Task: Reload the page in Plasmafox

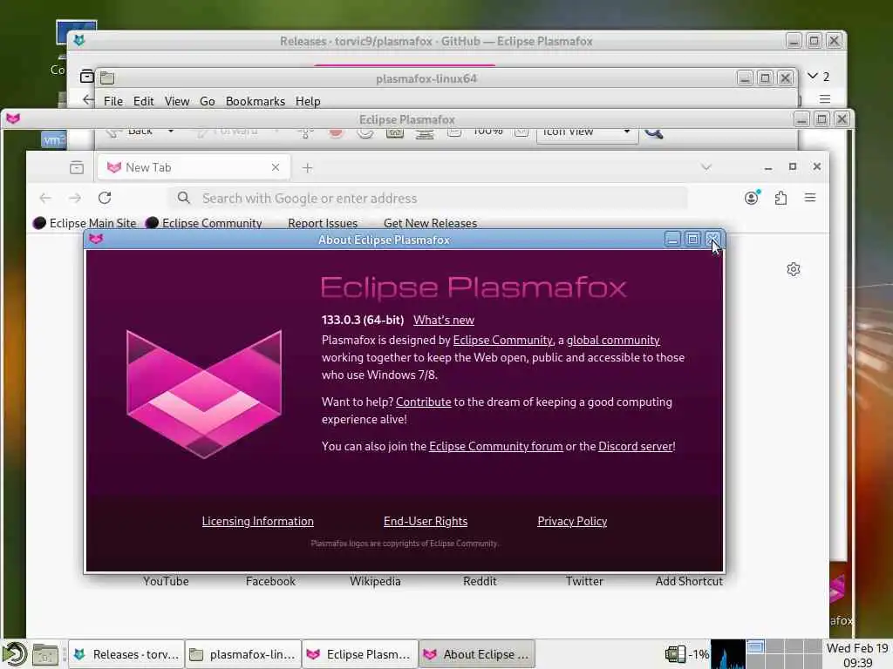Action: coord(105,198)
